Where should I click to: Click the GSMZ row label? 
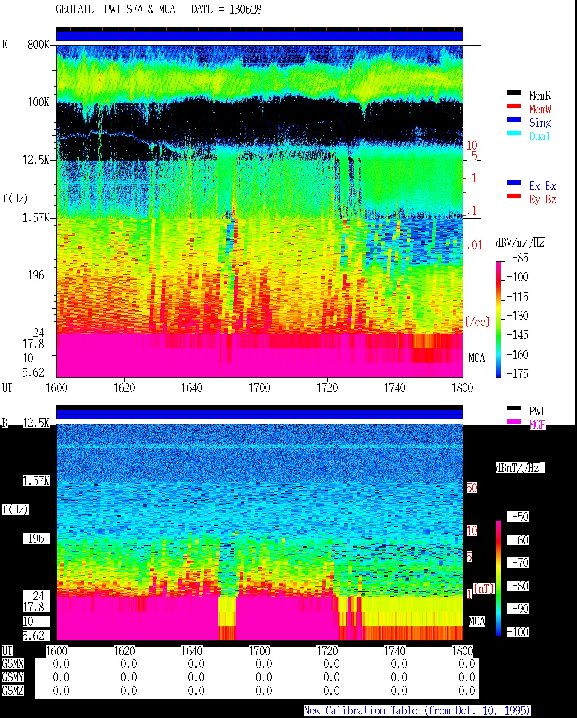point(13,691)
